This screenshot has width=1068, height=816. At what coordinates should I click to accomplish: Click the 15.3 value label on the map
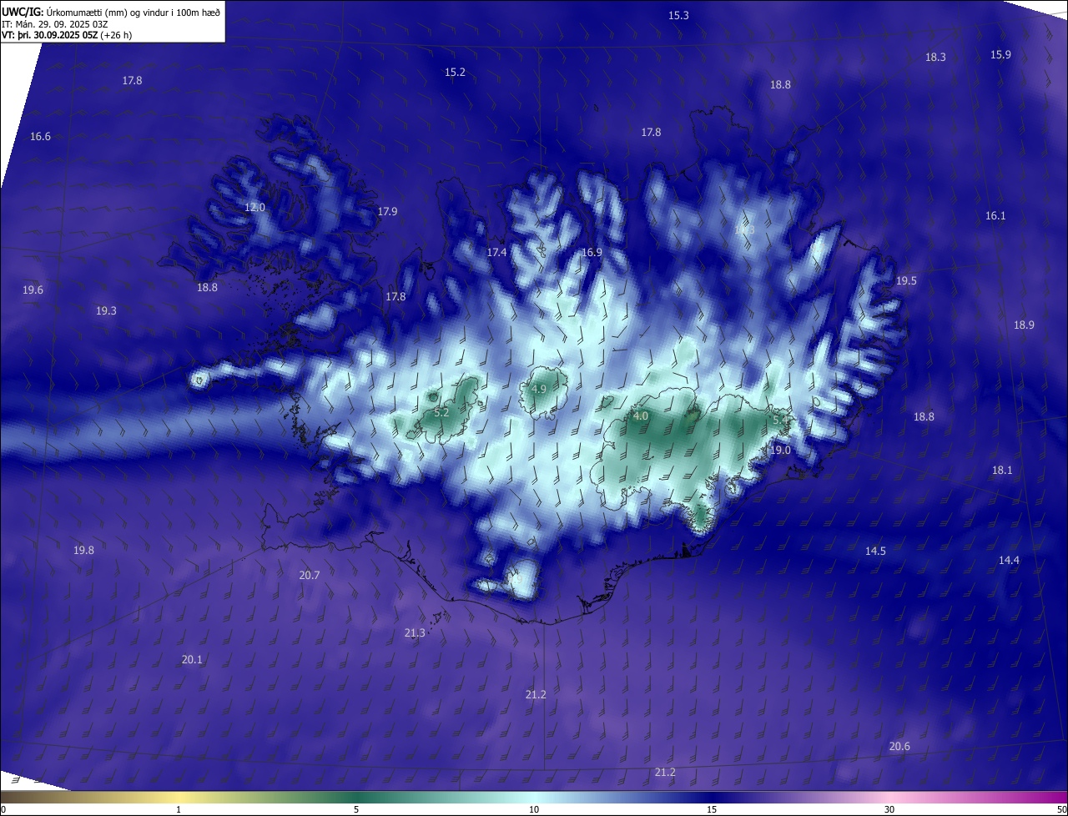point(679,16)
